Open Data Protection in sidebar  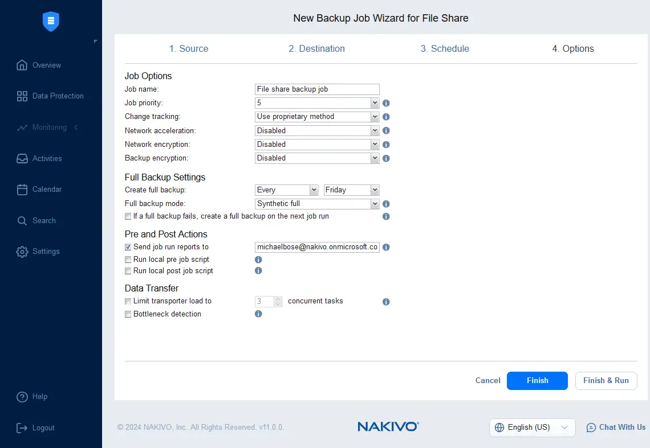click(x=50, y=96)
